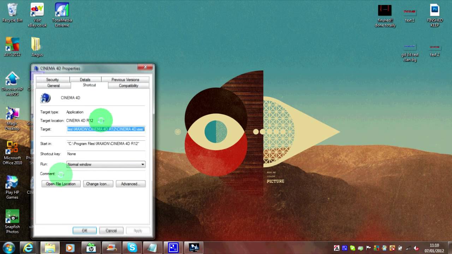Switch to the Security tab

click(x=52, y=80)
